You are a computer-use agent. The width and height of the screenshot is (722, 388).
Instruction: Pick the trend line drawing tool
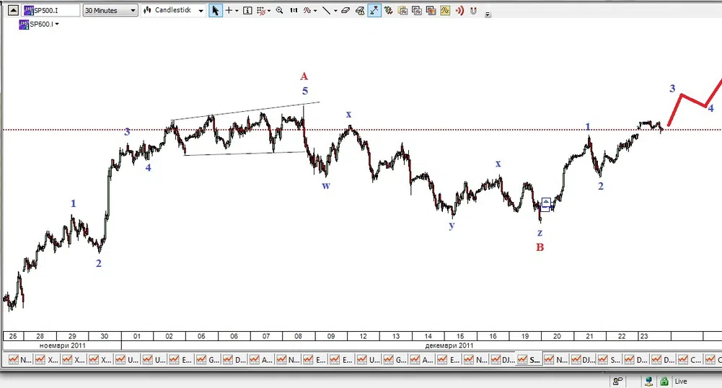(x=327, y=11)
